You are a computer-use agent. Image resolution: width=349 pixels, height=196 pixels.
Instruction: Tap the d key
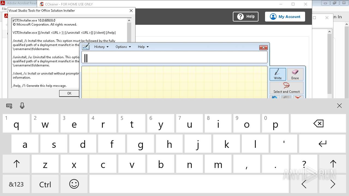click(83, 143)
